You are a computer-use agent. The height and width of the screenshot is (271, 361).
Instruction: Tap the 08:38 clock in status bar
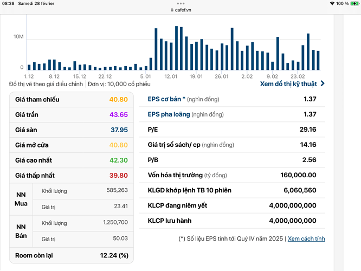click(9, 3)
